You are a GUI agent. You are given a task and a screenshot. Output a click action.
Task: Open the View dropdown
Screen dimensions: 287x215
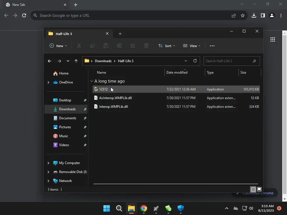click(x=192, y=46)
